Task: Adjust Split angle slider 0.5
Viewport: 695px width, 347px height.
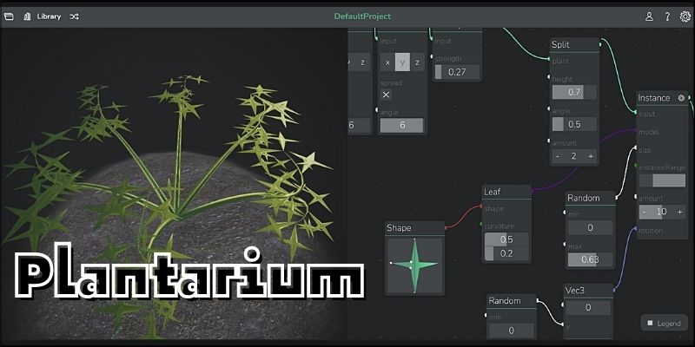Action: (x=574, y=124)
